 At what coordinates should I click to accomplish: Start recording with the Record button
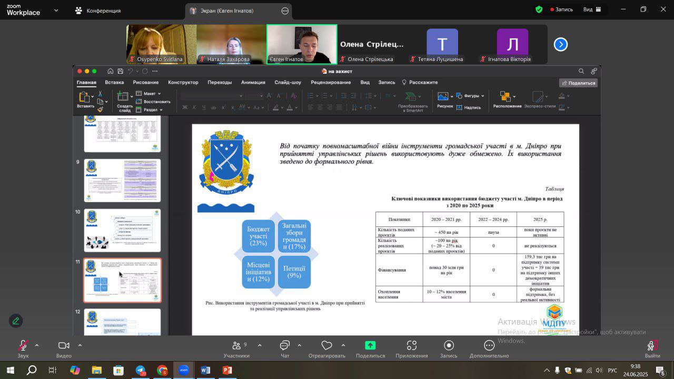(x=449, y=346)
